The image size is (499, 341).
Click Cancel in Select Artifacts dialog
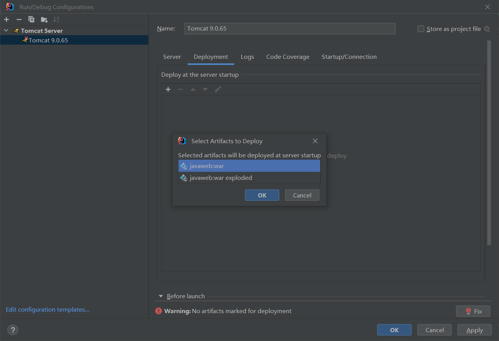pyautogui.click(x=302, y=195)
